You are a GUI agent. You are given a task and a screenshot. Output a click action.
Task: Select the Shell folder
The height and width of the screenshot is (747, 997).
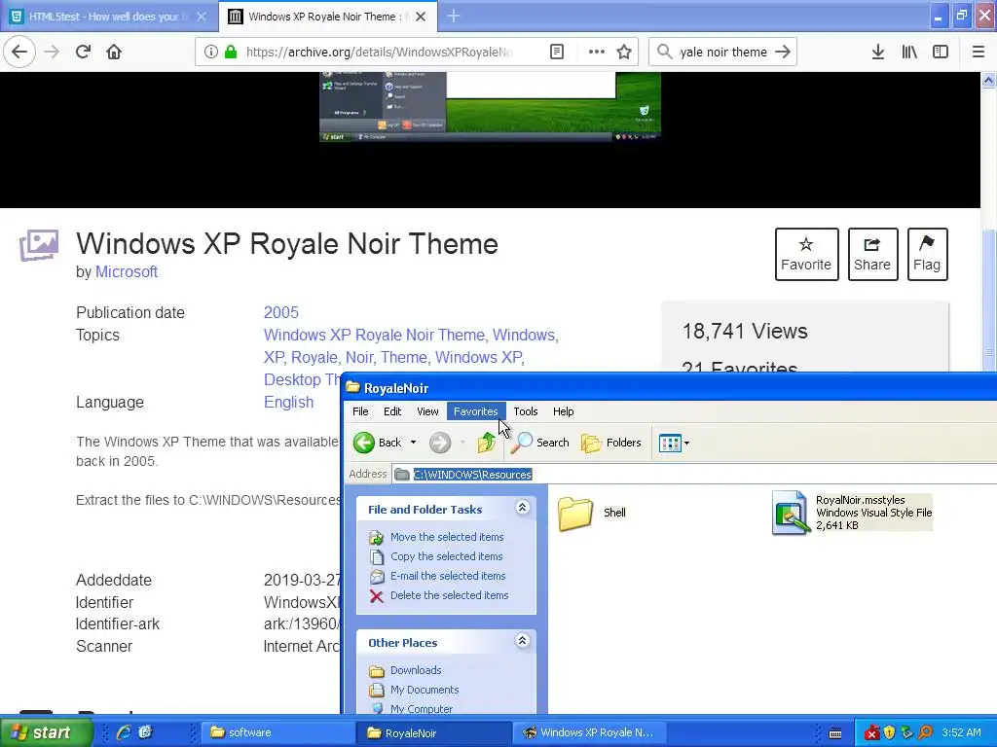(592, 513)
